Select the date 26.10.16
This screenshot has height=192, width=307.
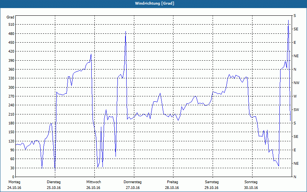(93, 188)
